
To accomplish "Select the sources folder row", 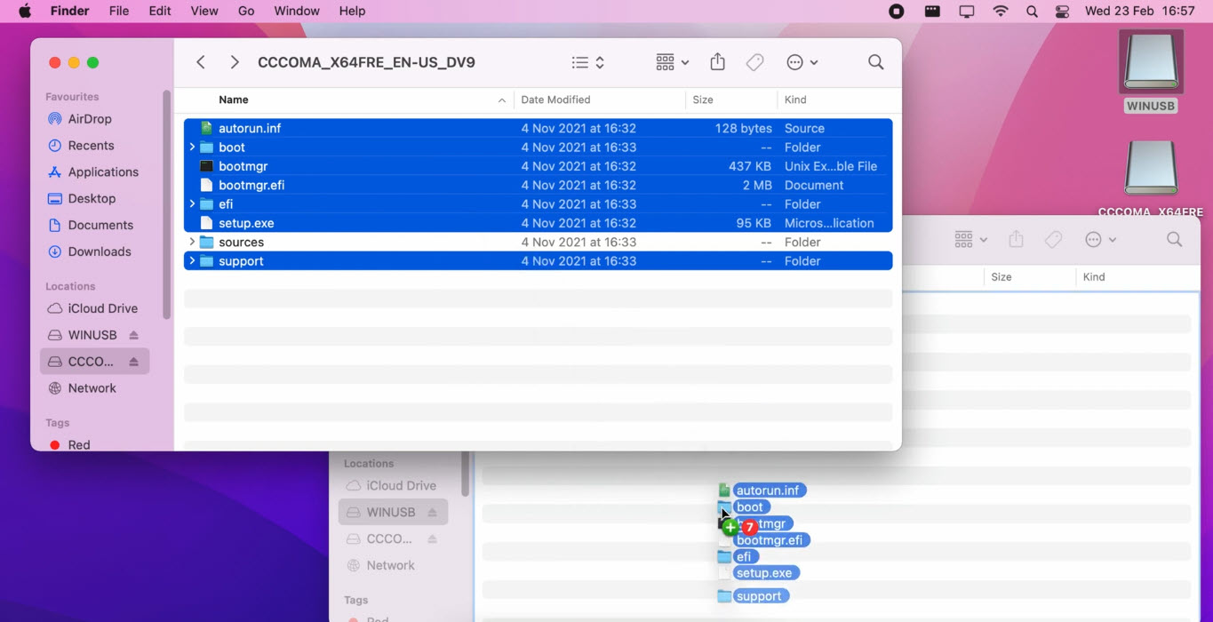I will click(x=538, y=242).
